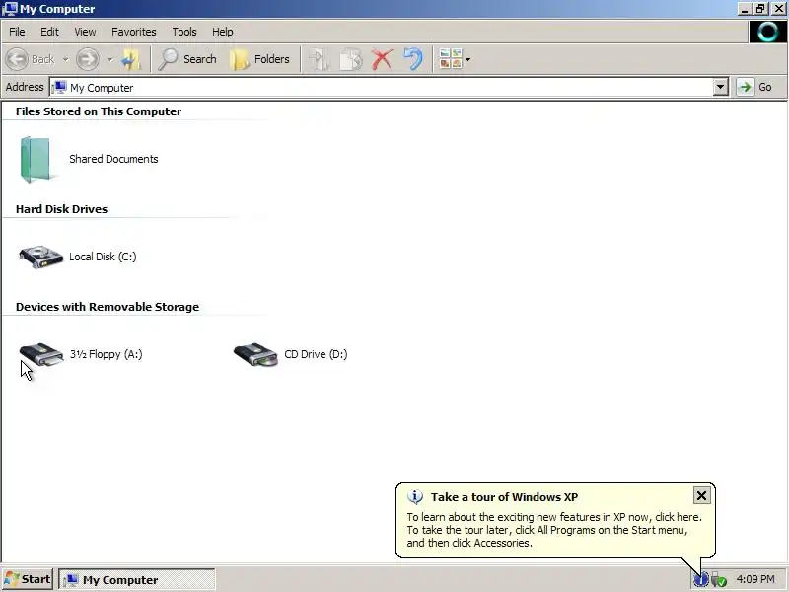Click the blue Undo arrow icon
This screenshot has height=592, width=789.
[x=413, y=59]
